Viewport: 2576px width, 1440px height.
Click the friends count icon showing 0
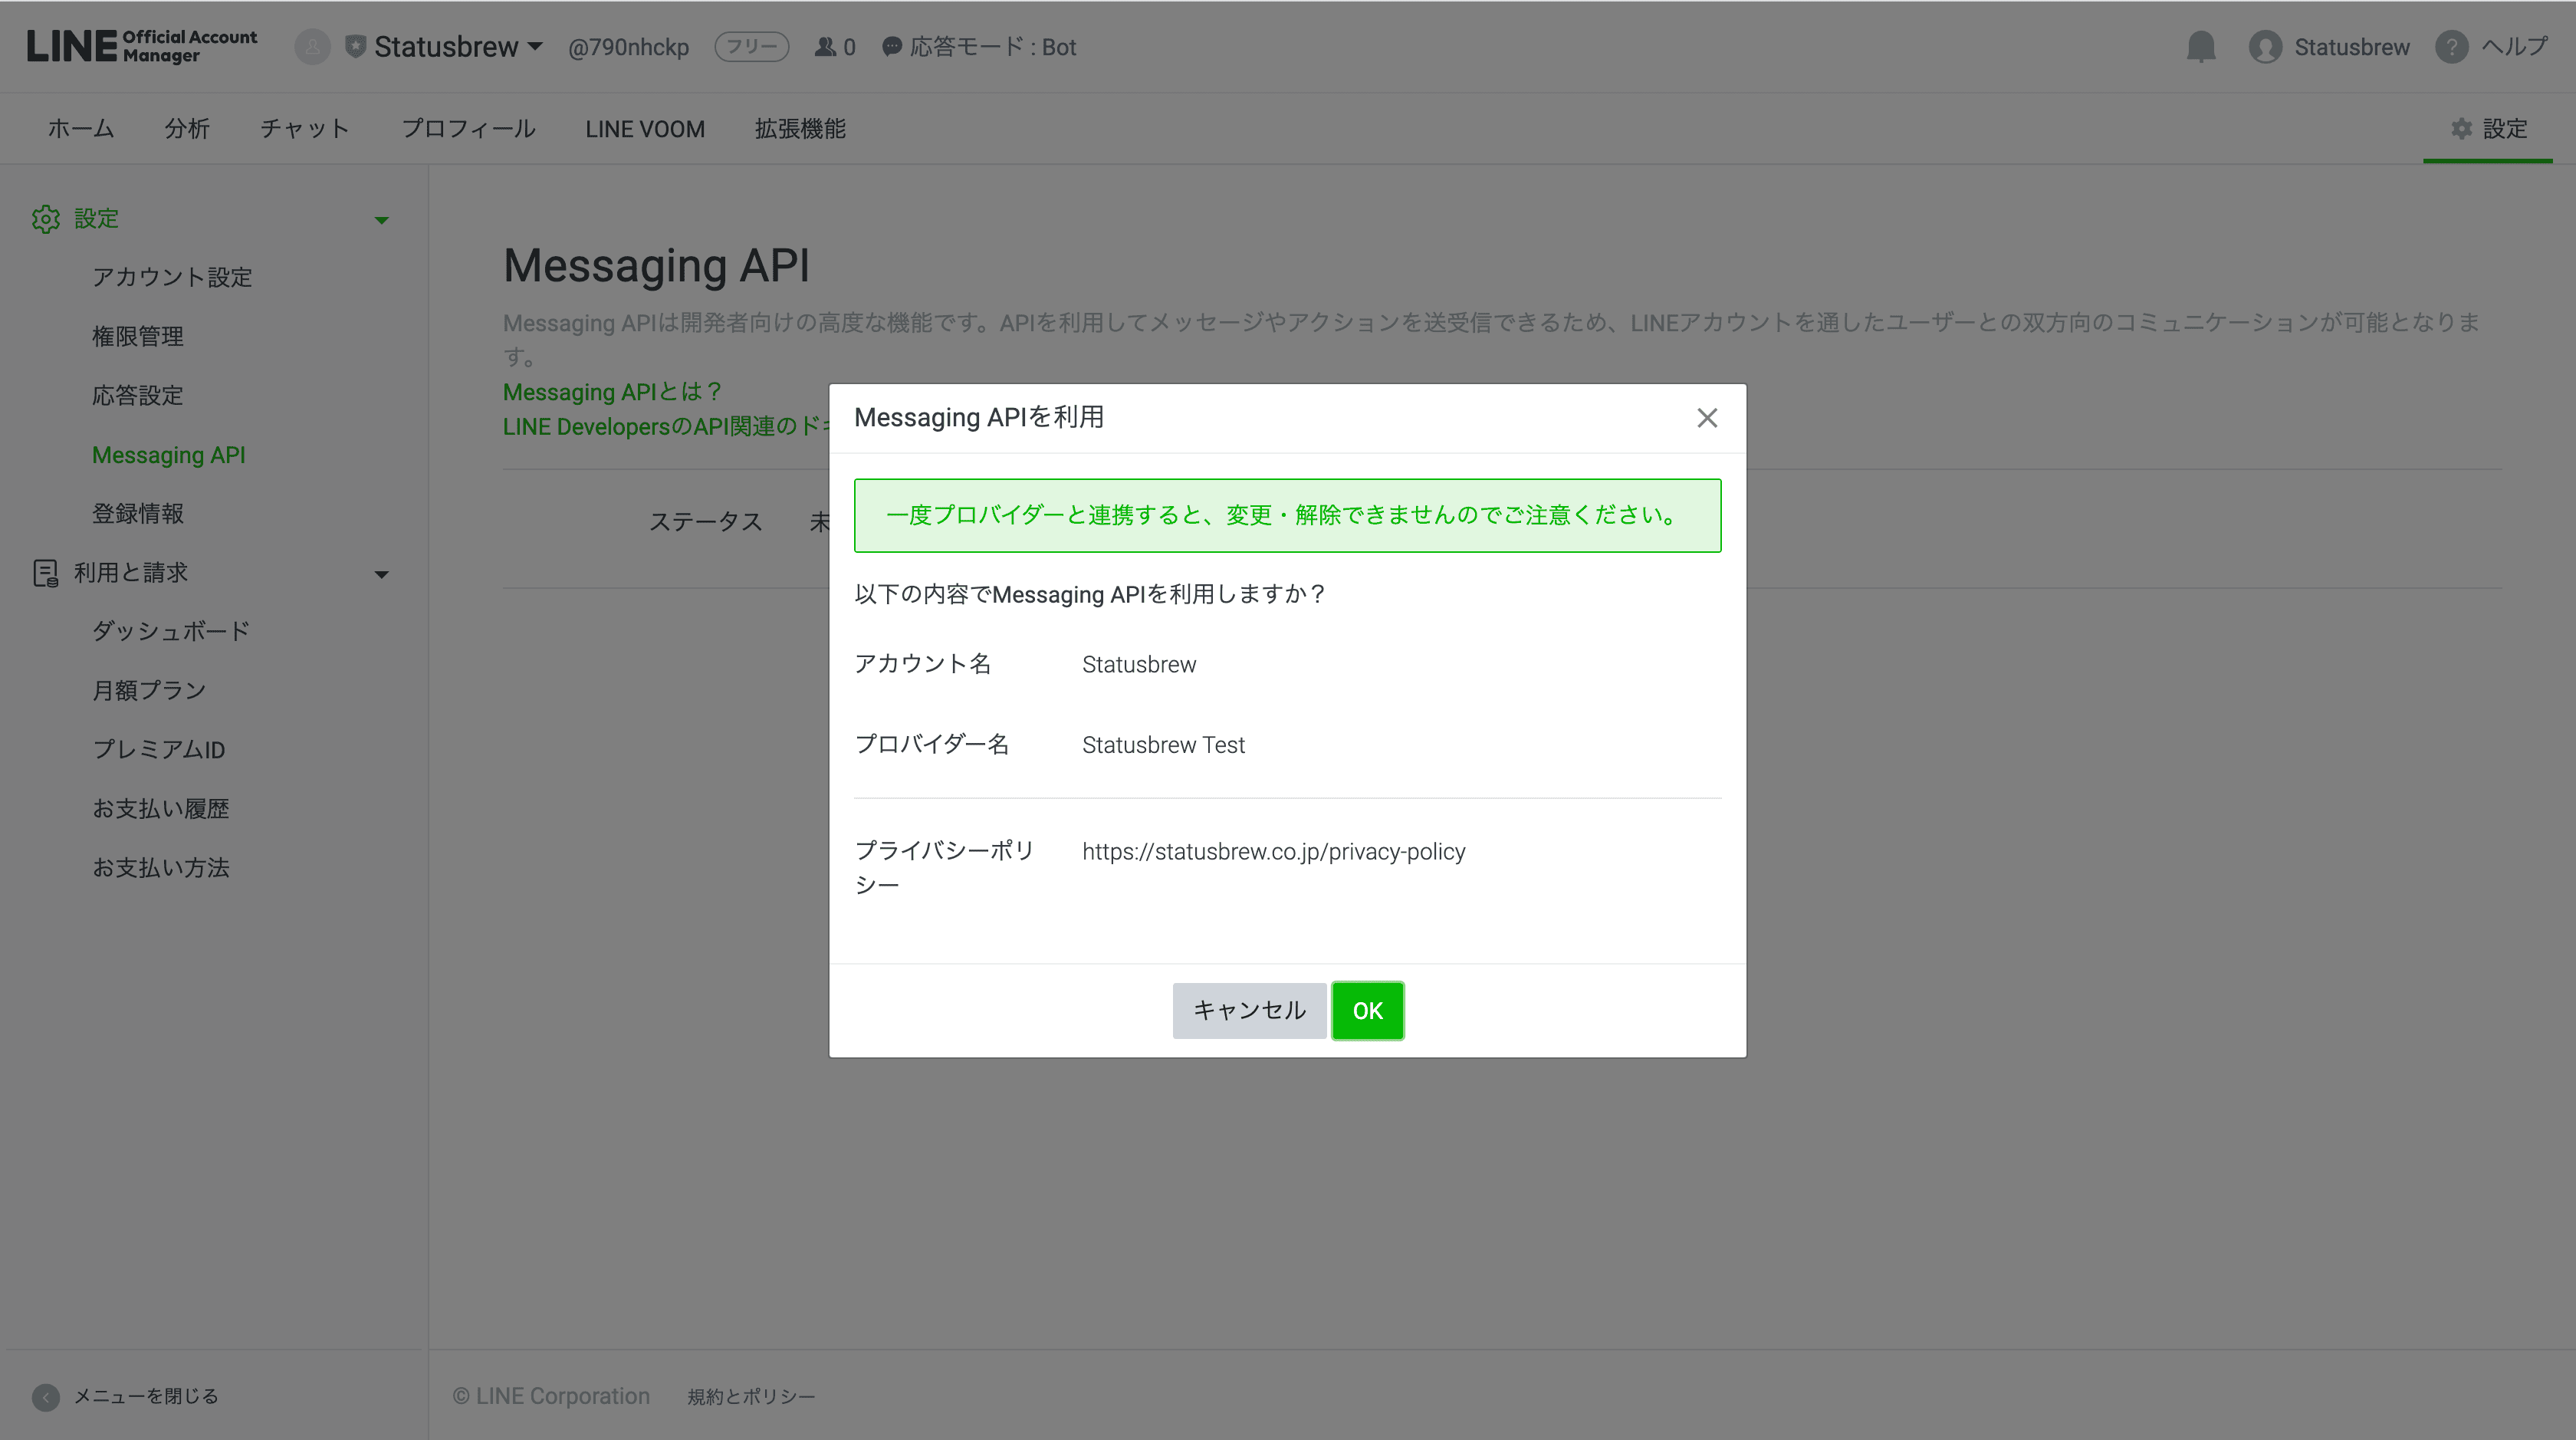point(825,47)
